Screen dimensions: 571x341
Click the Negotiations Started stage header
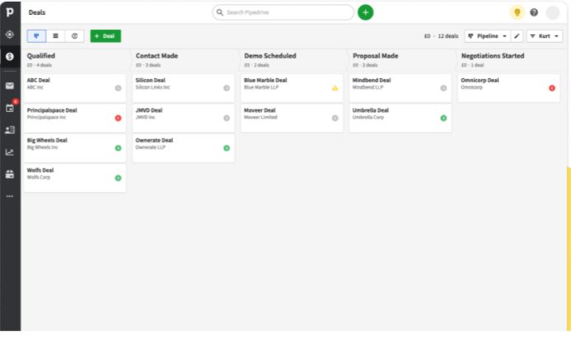pyautogui.click(x=493, y=56)
